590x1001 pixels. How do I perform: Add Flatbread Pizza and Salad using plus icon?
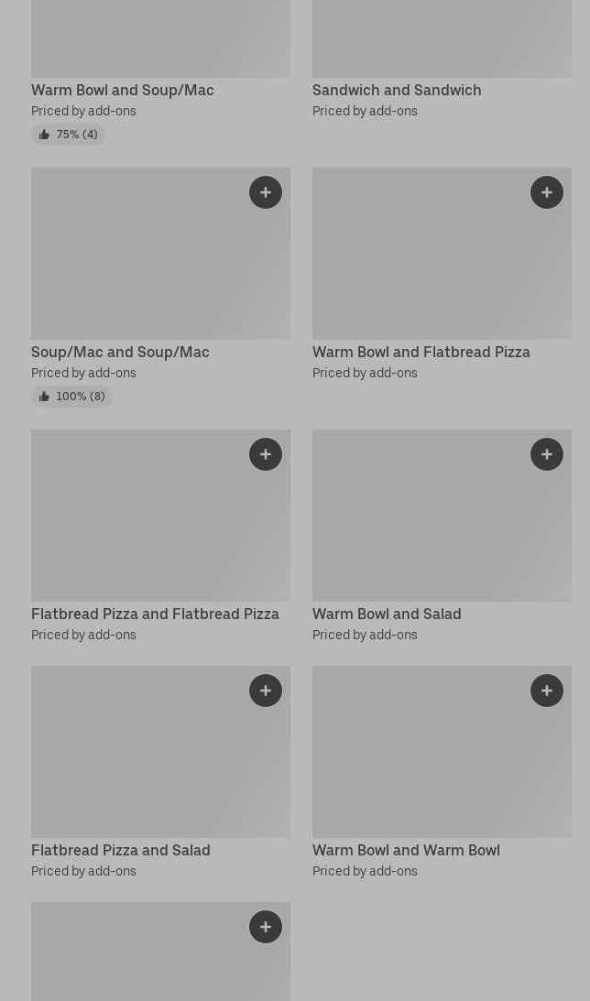coord(266,691)
